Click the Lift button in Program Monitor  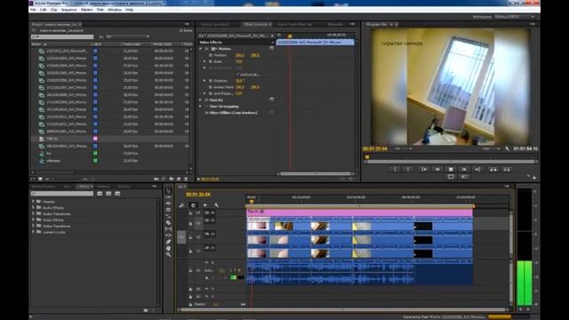[493, 170]
